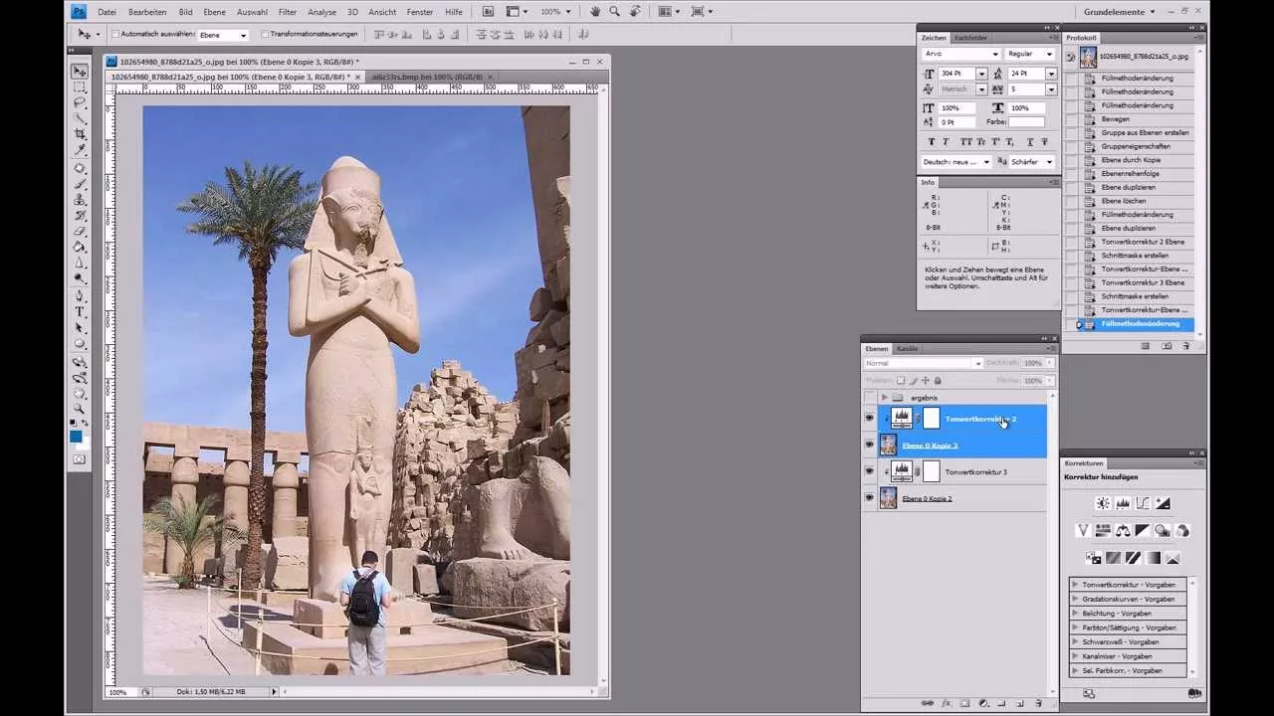
Task: Open the Fenster menu
Action: [419, 12]
